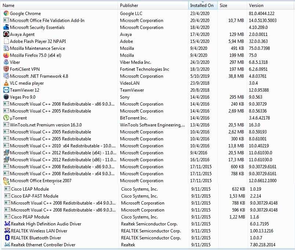Click the BitTorrent Inc. publisher cell
Viewport: 295px width, 250px height.
pos(134,118)
